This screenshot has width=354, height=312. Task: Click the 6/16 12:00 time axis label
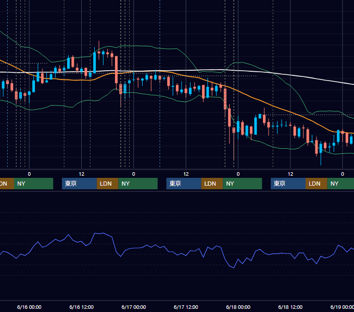pos(82,307)
